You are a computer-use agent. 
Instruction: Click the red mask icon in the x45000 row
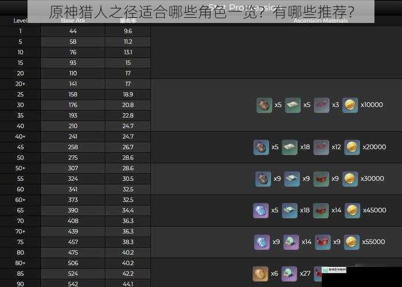321,211
